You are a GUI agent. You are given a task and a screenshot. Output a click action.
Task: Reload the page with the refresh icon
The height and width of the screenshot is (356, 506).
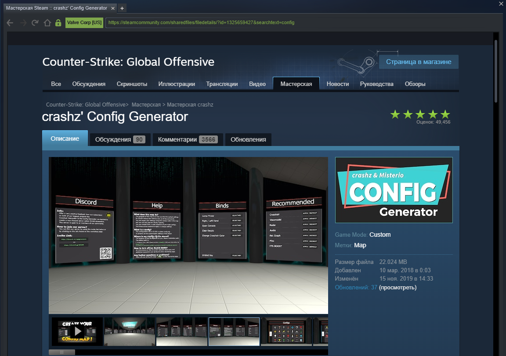pos(35,22)
